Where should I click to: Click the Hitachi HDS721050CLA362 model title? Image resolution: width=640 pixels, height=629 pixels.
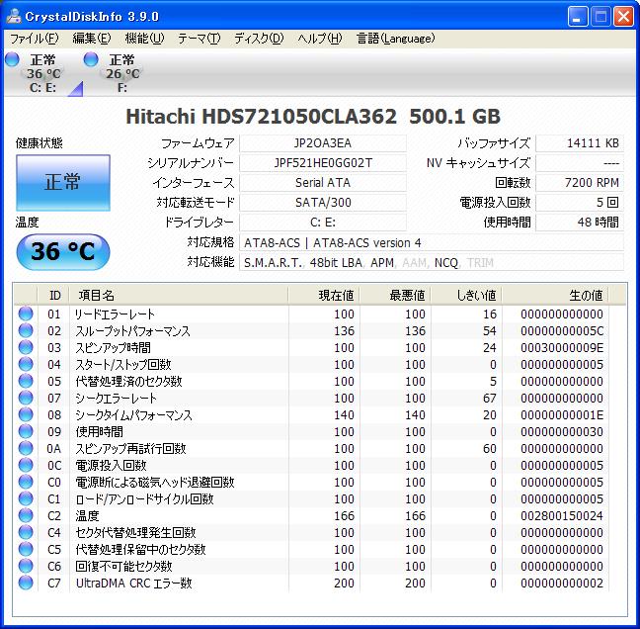coord(313,117)
